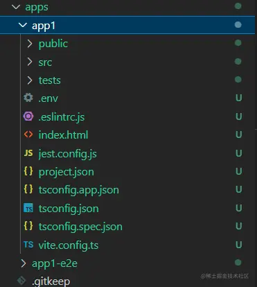The image size is (257, 287).
Task: Click the TS square icon for tsconfig.json
Action: [28, 208]
